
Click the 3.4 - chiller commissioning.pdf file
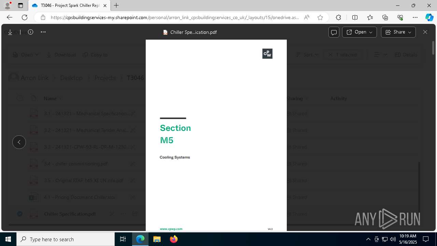tap(76, 164)
